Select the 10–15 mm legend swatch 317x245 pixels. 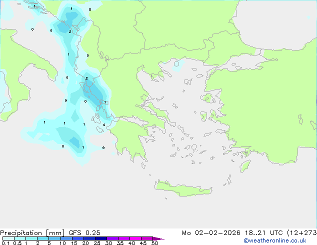coord(66,238)
